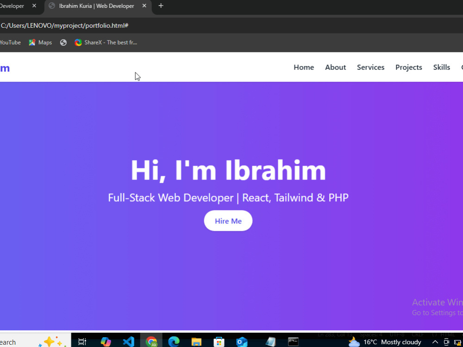
Task: Open the weather widget showing 16°C
Action: [385, 342]
